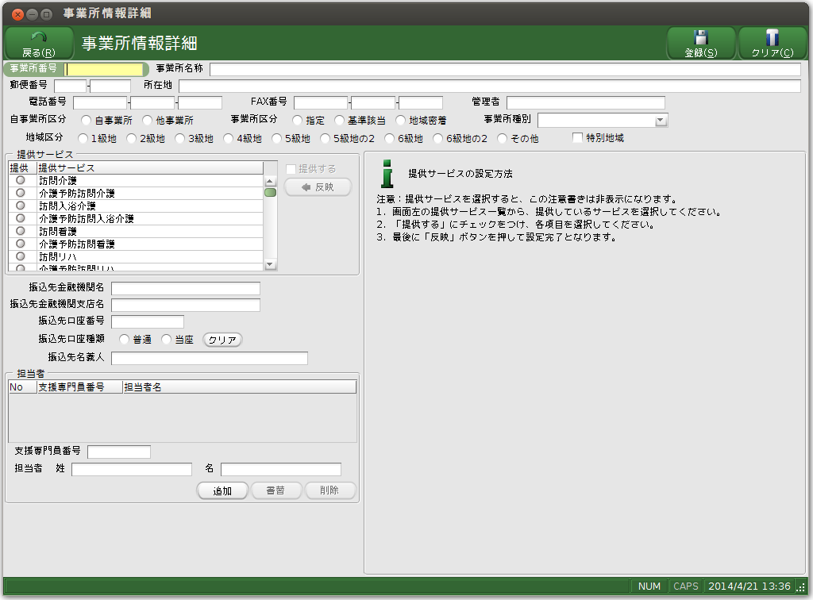Viewport: 813px width, 600px height.
Task: Select 訪問看護 service row
Action: [136, 232]
